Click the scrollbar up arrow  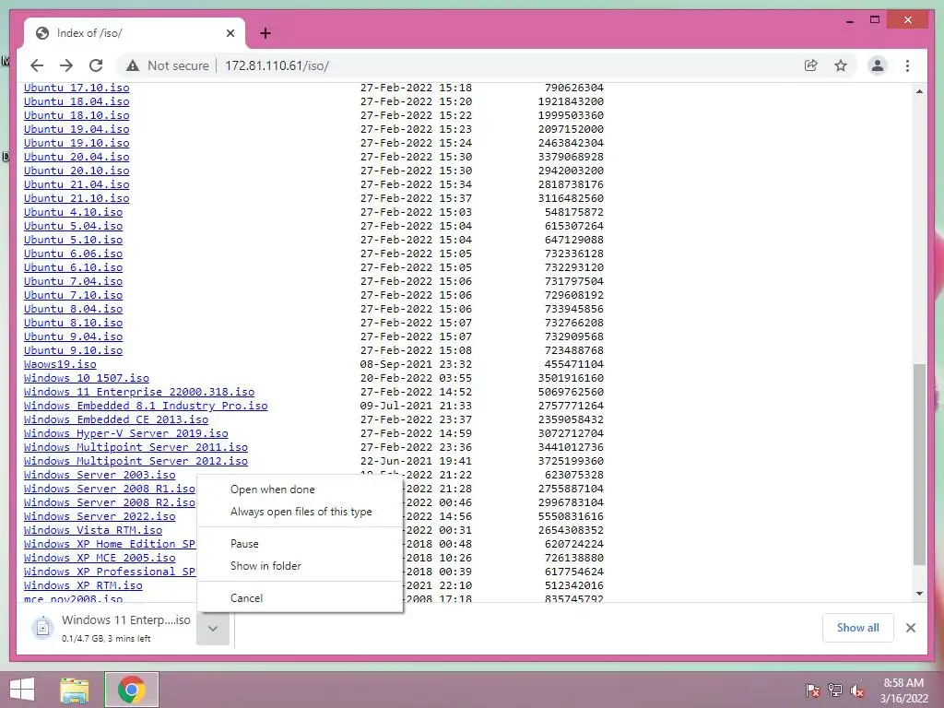pos(919,91)
